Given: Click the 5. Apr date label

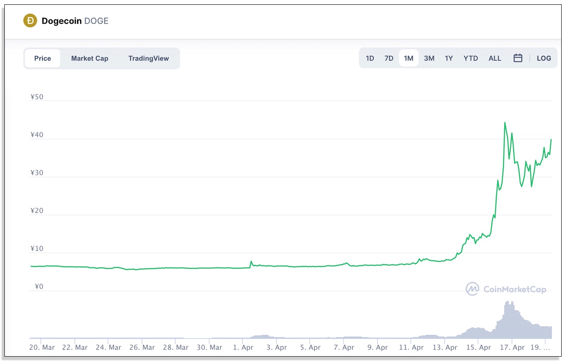Looking at the screenshot, I should coord(310,348).
